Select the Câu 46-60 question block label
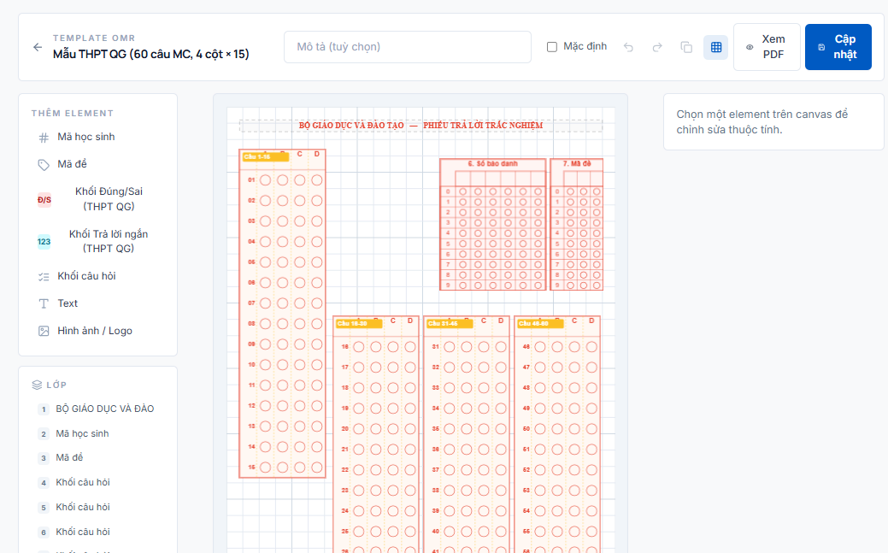 pos(540,324)
